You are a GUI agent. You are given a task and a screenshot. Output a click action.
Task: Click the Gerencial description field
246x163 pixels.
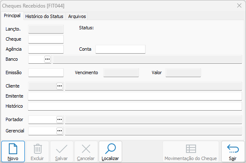[x=154, y=131]
